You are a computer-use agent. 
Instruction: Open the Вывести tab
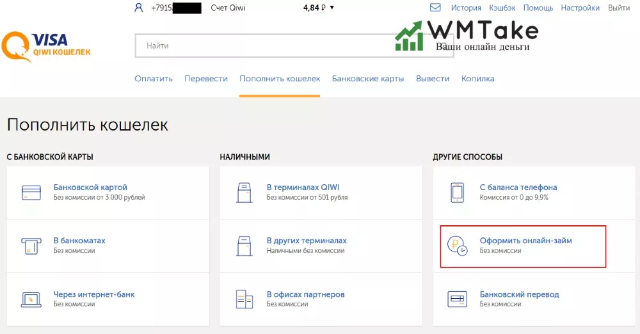tap(433, 79)
